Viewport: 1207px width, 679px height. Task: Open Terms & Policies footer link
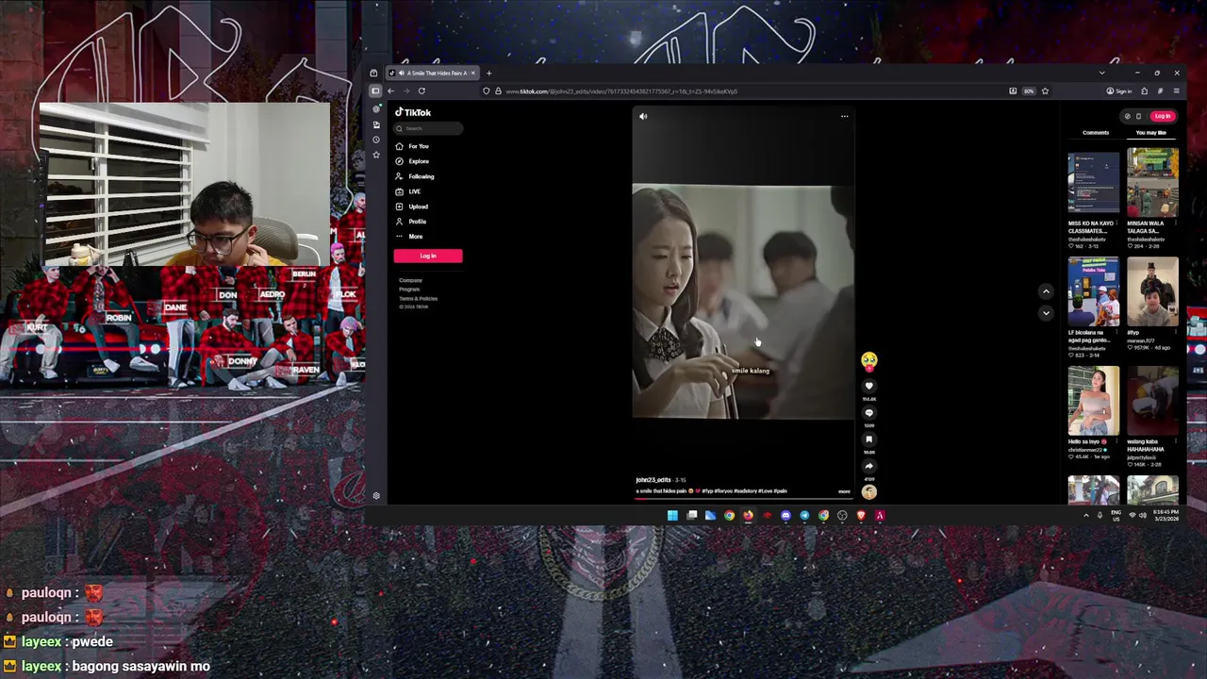point(418,299)
